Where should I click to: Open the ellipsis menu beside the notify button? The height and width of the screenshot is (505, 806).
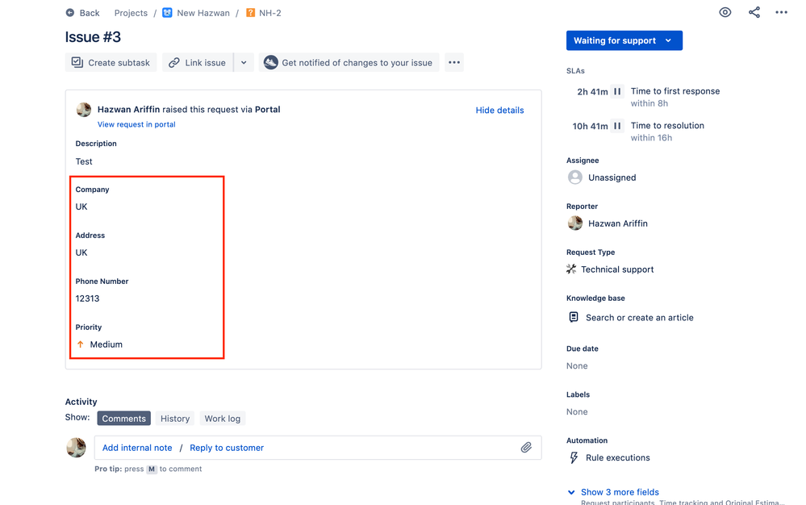(454, 62)
